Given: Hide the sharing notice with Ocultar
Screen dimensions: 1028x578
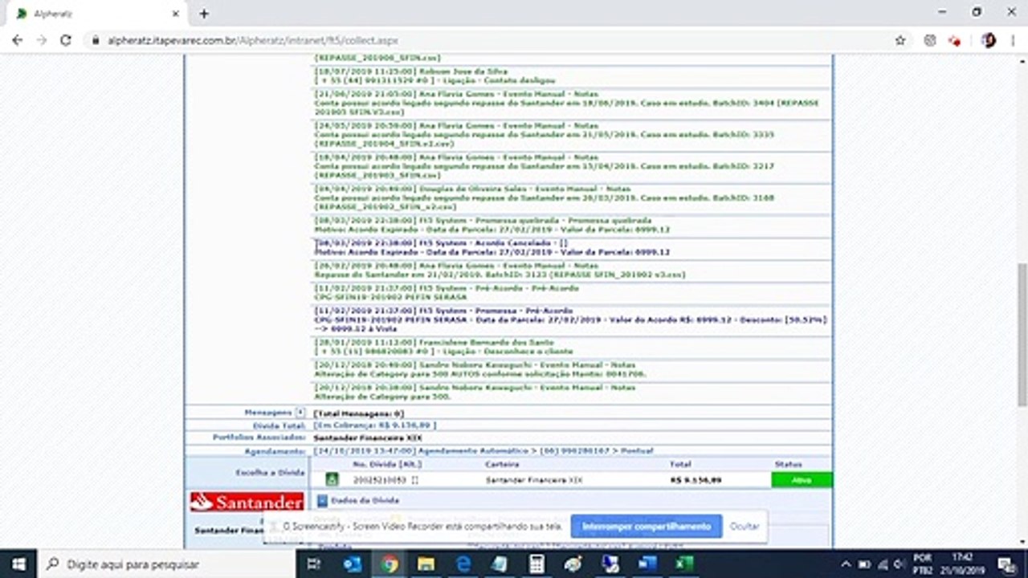Looking at the screenshot, I should click(x=744, y=527).
